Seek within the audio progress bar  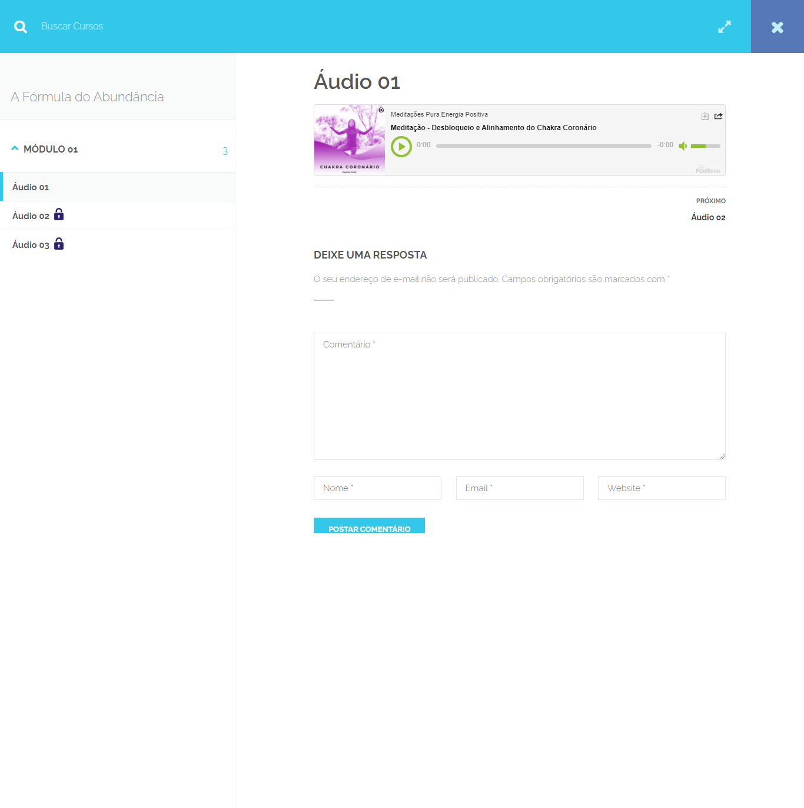pyautogui.click(x=543, y=146)
